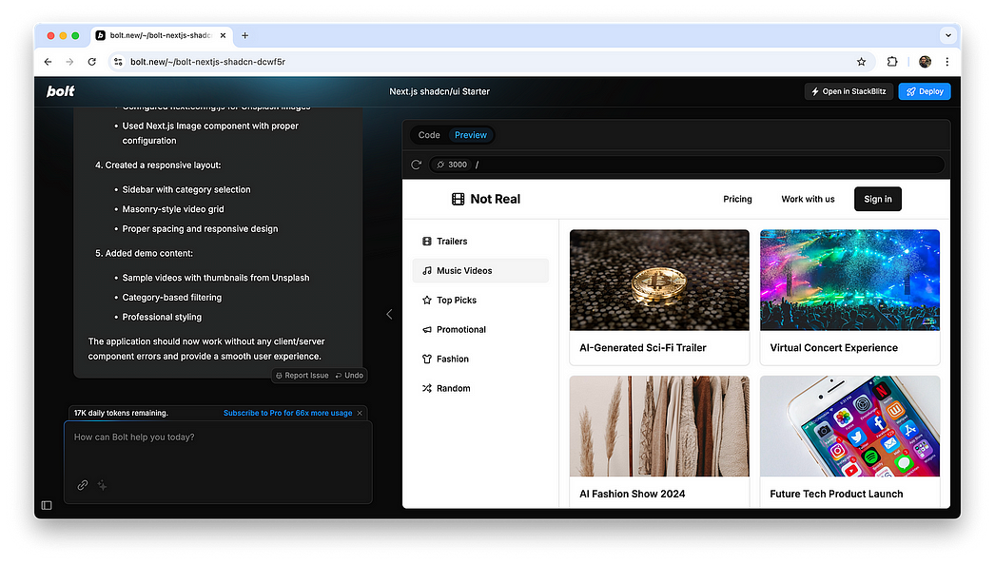Image resolution: width=995 pixels, height=564 pixels.
Task: Select Trailers category in sidebar
Action: pos(480,241)
